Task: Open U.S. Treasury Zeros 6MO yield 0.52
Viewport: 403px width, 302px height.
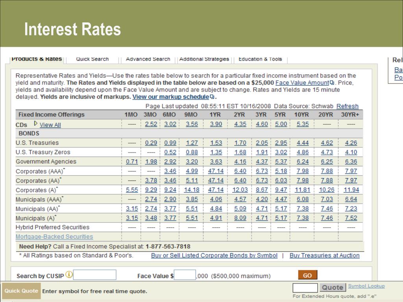Action: click(170, 152)
